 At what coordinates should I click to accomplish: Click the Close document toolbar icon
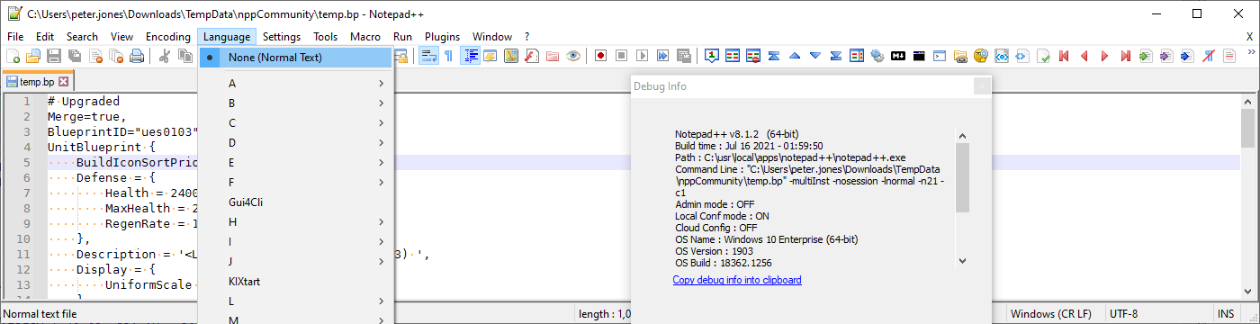pos(95,56)
